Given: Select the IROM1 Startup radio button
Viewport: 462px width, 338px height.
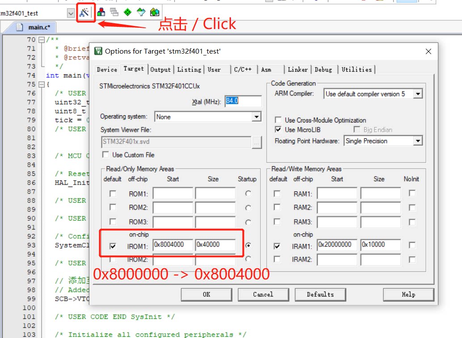Looking at the screenshot, I should click(248, 245).
